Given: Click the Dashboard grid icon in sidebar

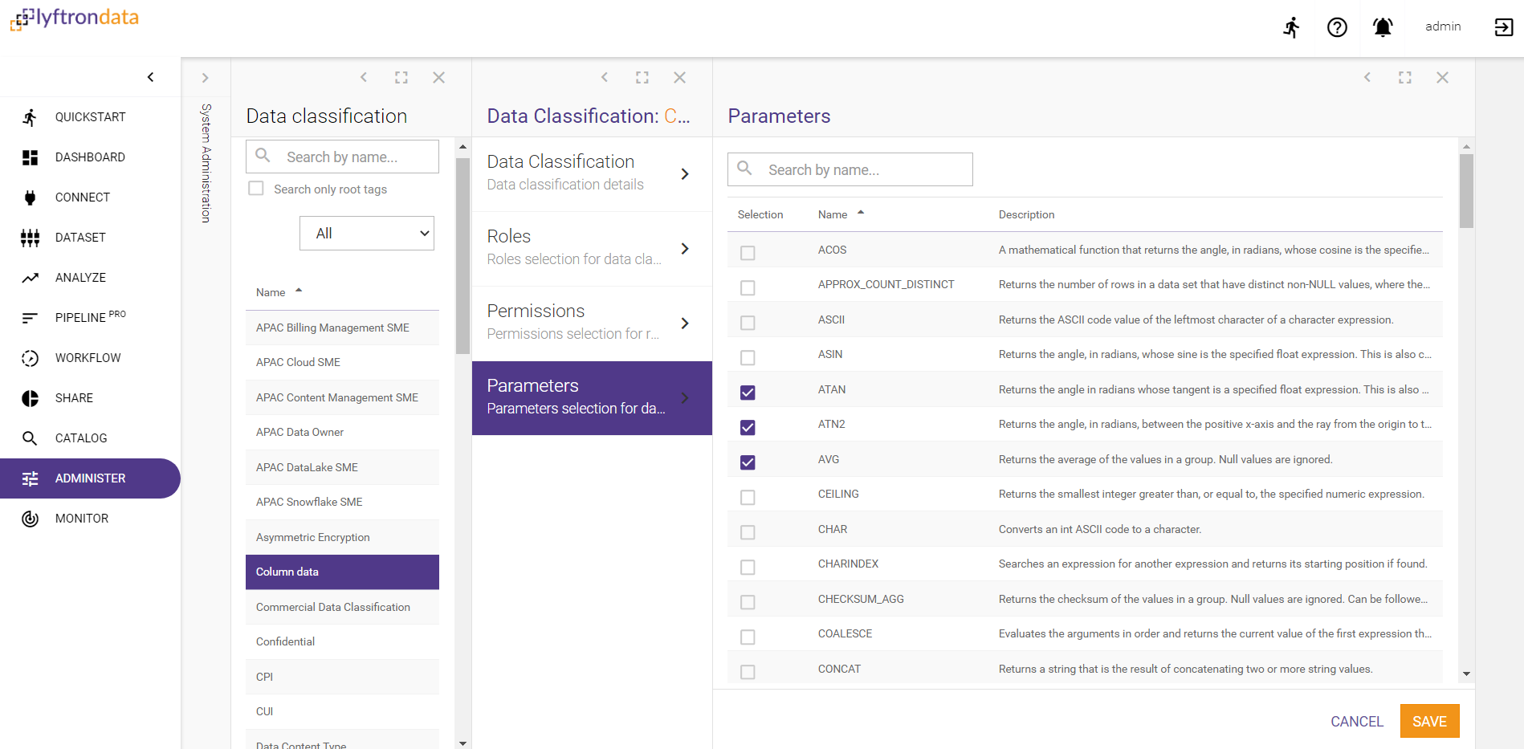Looking at the screenshot, I should [30, 157].
